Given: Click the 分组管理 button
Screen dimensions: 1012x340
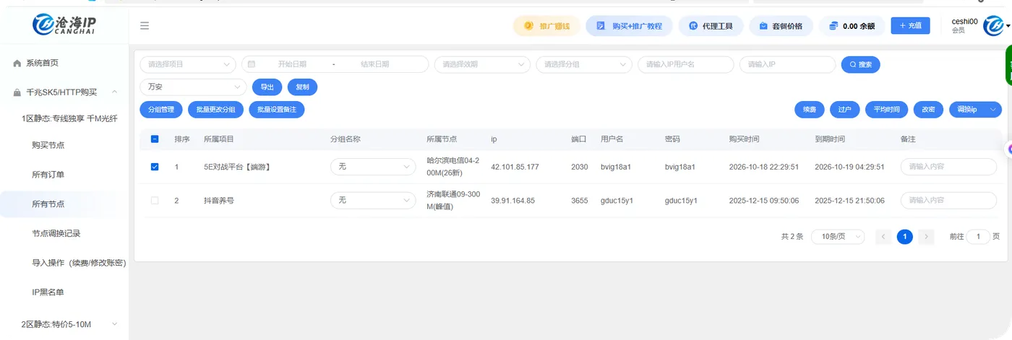Looking at the screenshot, I should (x=161, y=110).
